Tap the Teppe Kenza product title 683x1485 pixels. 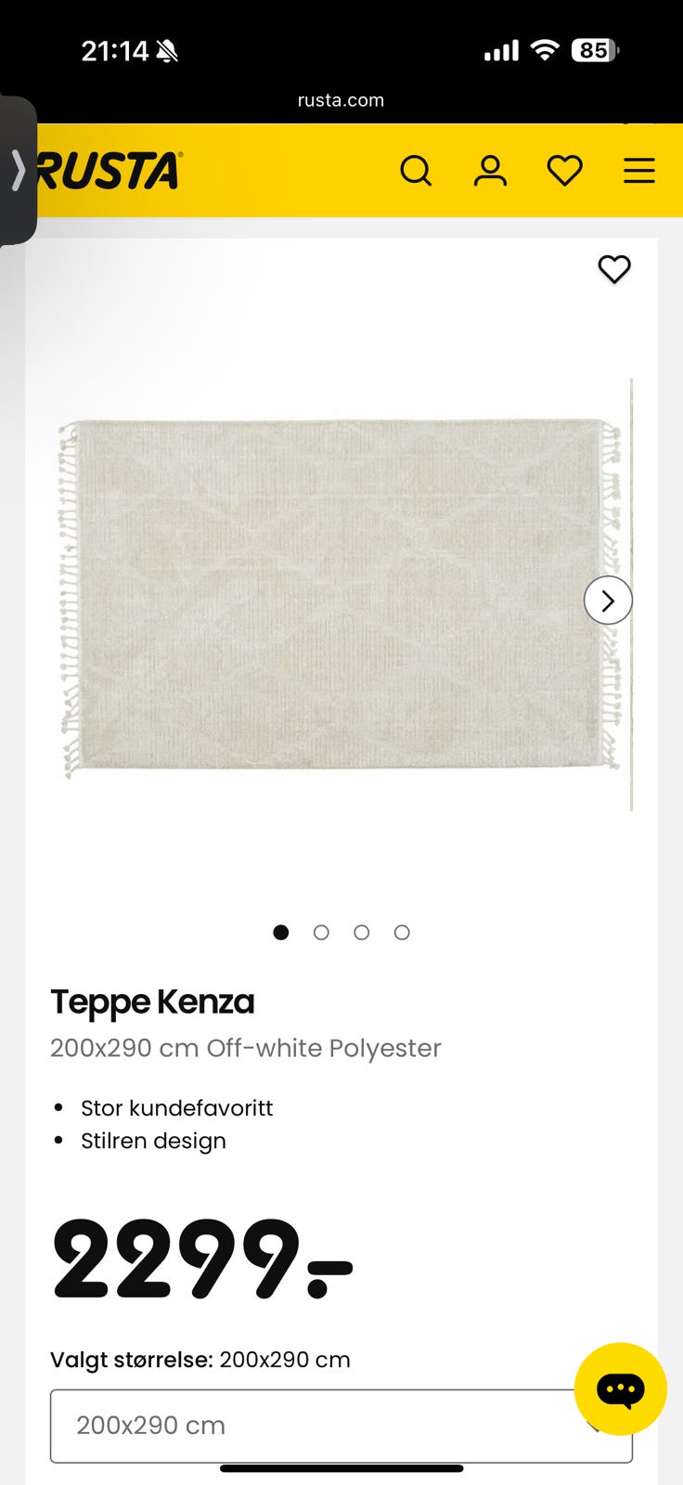click(152, 1001)
